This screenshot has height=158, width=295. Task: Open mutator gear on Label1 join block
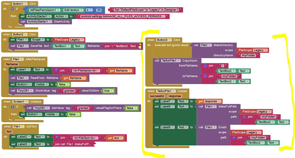(x=56, y=70)
